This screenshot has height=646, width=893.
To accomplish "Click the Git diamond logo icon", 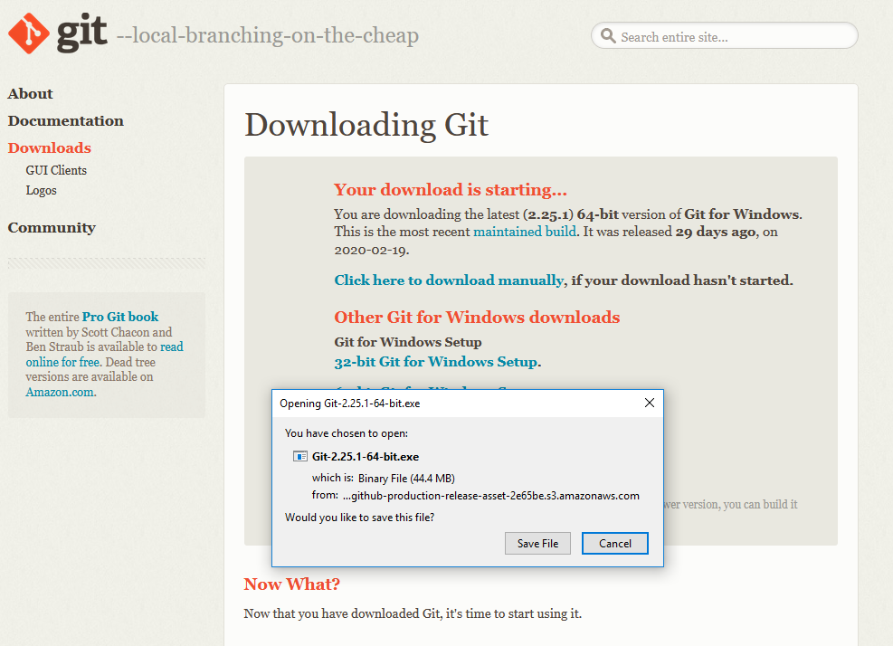I will pyautogui.click(x=28, y=33).
